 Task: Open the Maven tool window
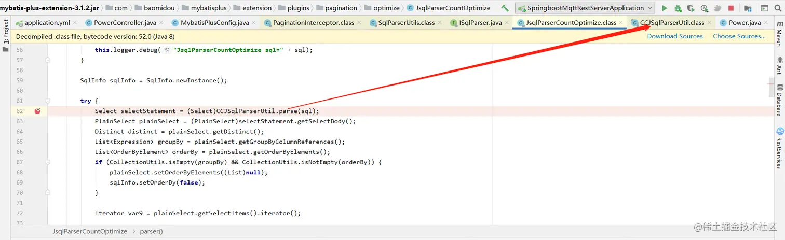[x=779, y=35]
